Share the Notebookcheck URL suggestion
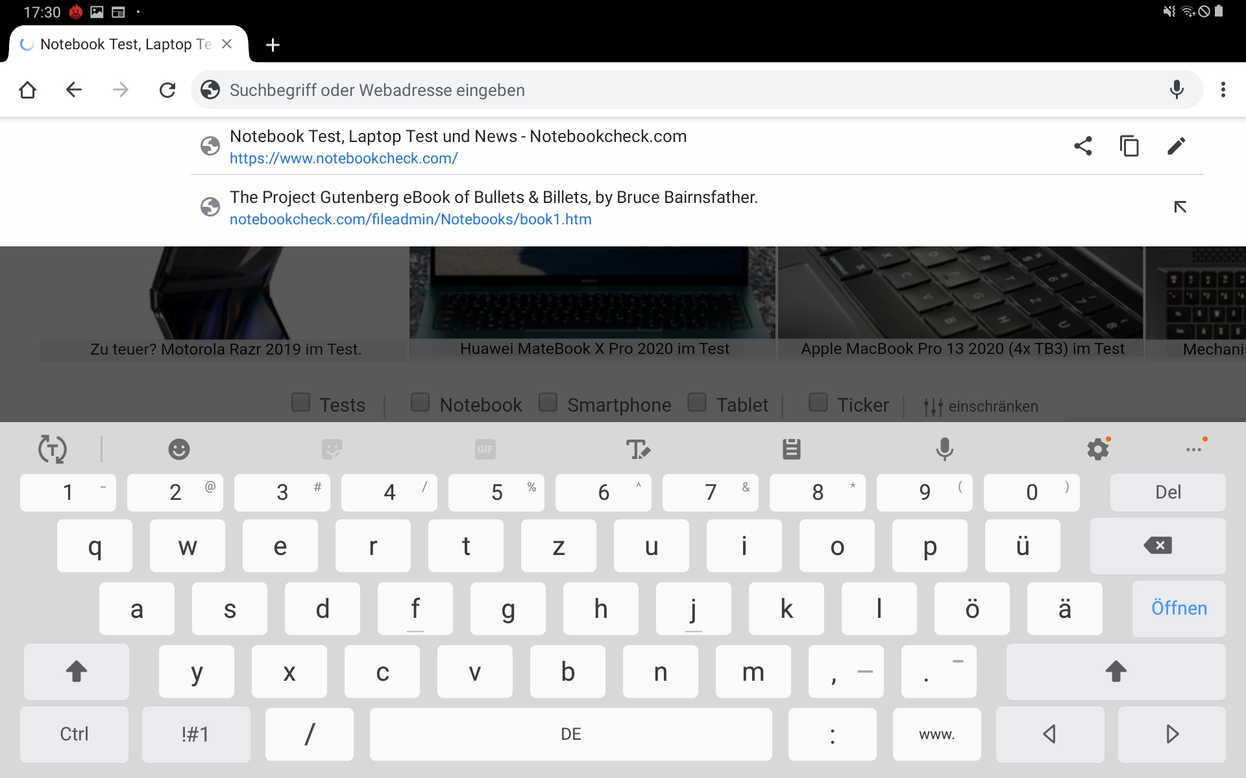This screenshot has width=1246, height=778. point(1082,146)
